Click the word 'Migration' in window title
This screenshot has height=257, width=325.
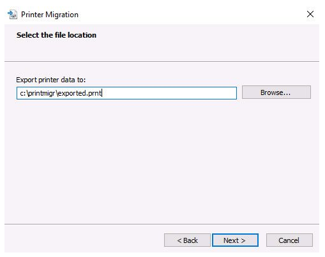click(x=62, y=15)
